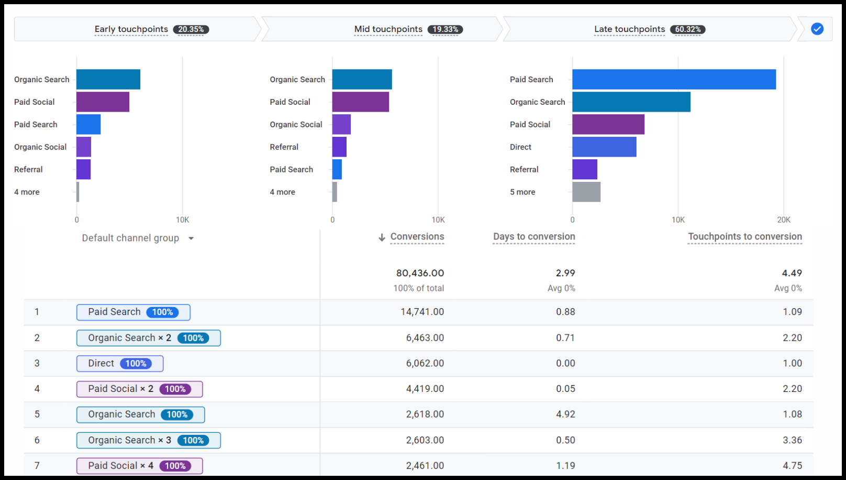Sort by Days to conversion column
The image size is (846, 480).
tap(533, 237)
